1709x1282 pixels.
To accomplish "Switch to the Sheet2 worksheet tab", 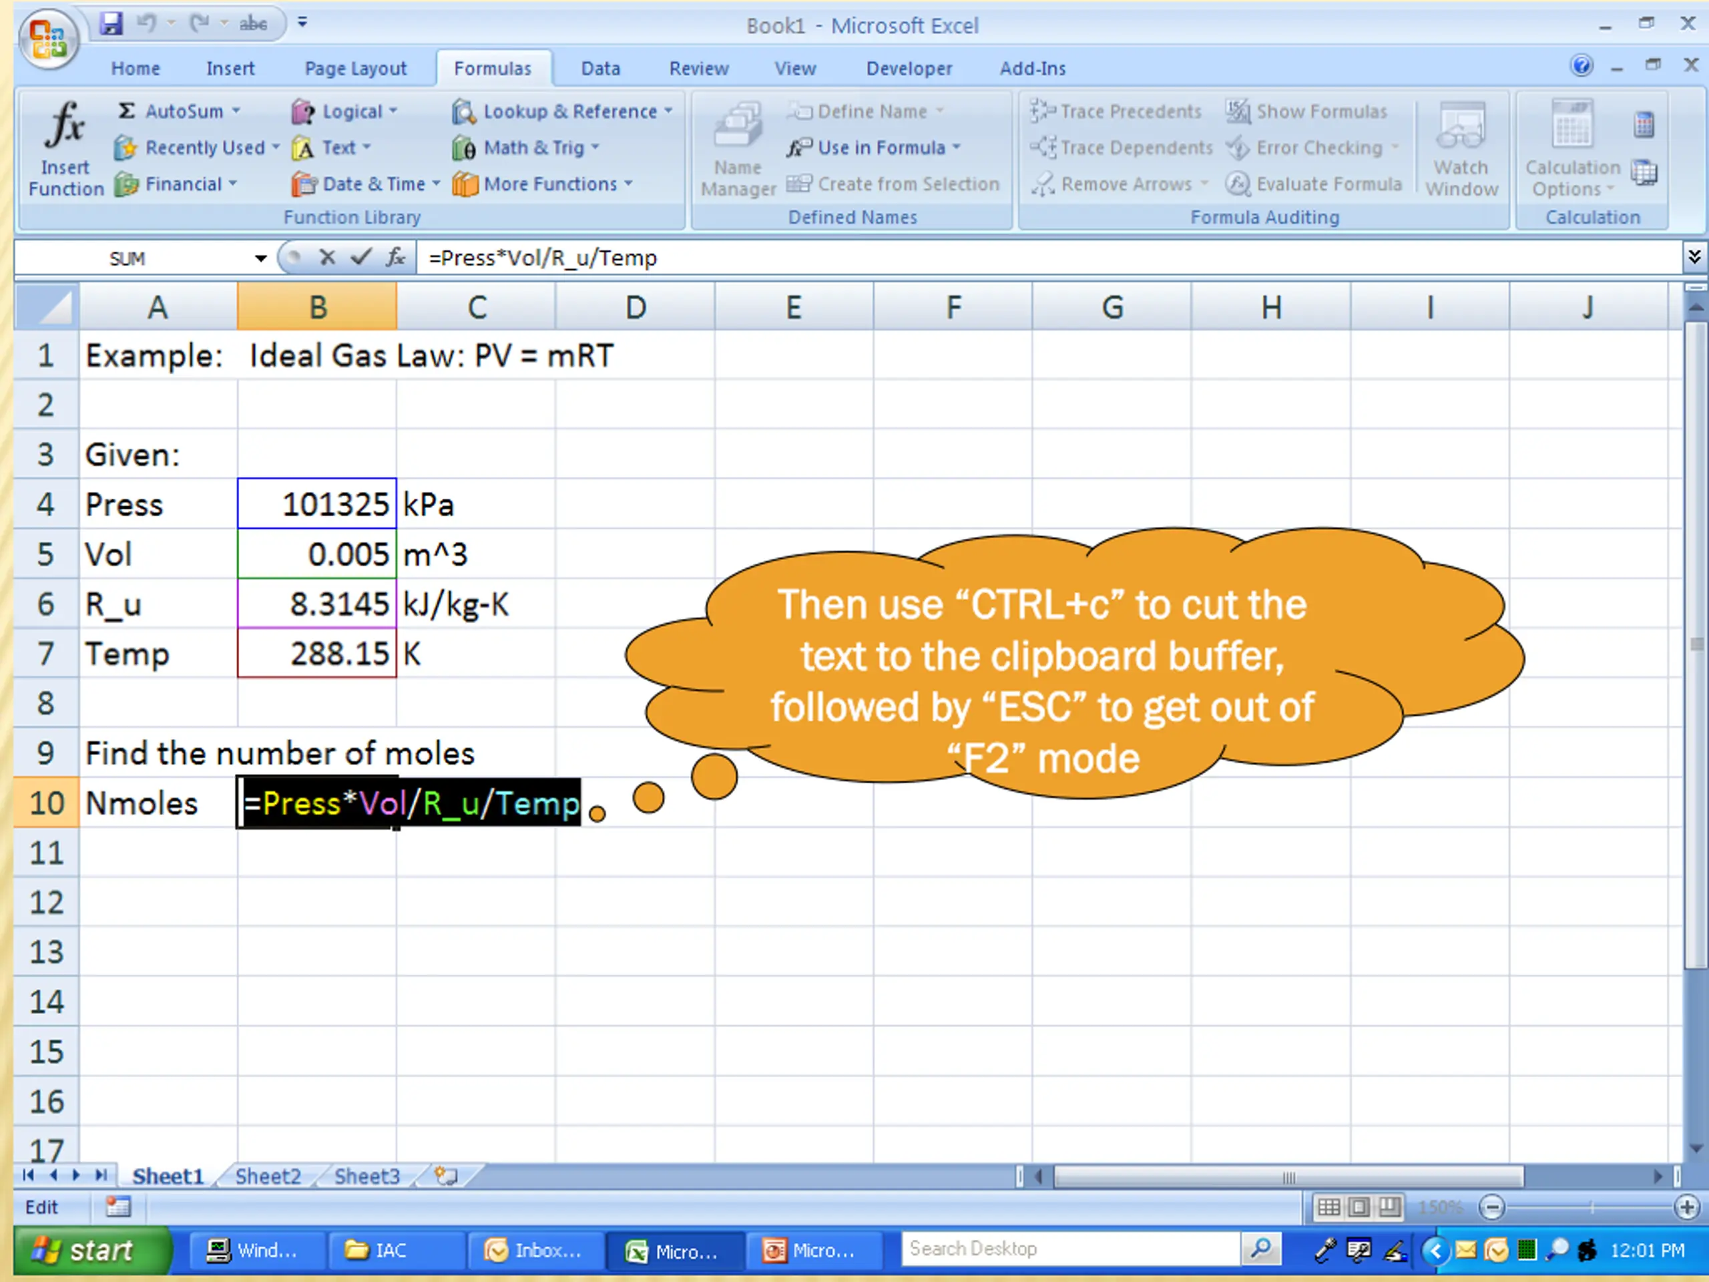I will coord(268,1176).
